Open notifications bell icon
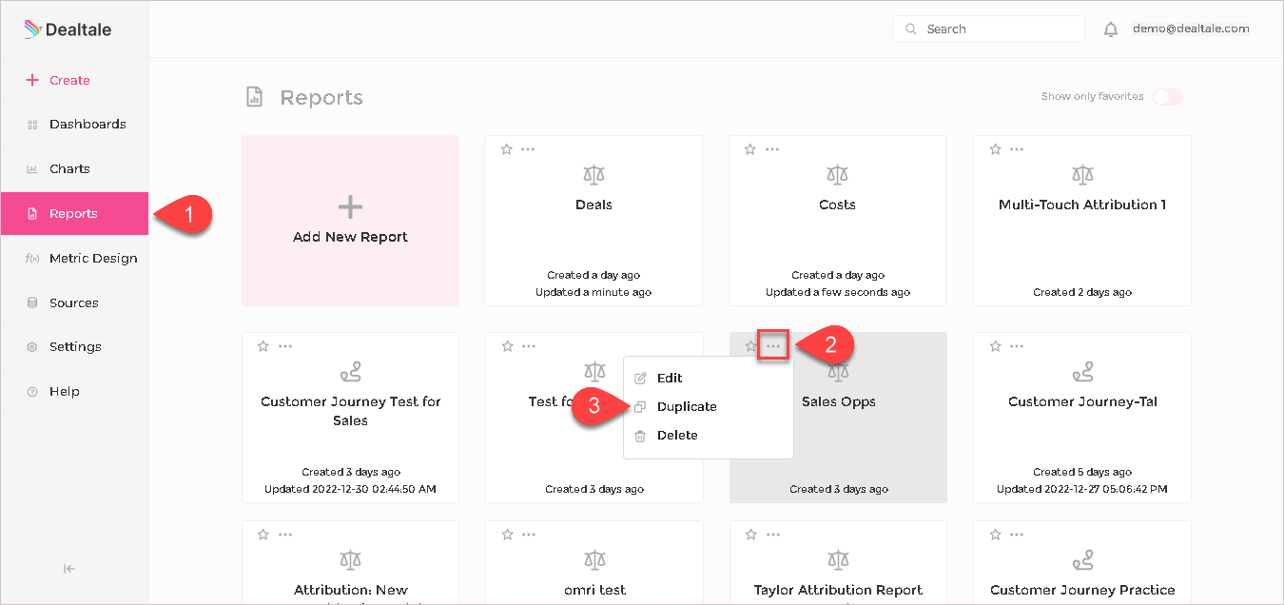The width and height of the screenshot is (1284, 605). [1111, 29]
